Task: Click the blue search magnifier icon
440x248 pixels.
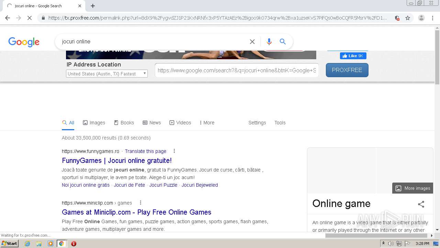Action: pyautogui.click(x=283, y=42)
